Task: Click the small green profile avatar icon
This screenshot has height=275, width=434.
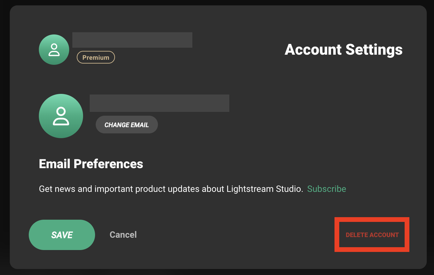Action: (x=54, y=50)
